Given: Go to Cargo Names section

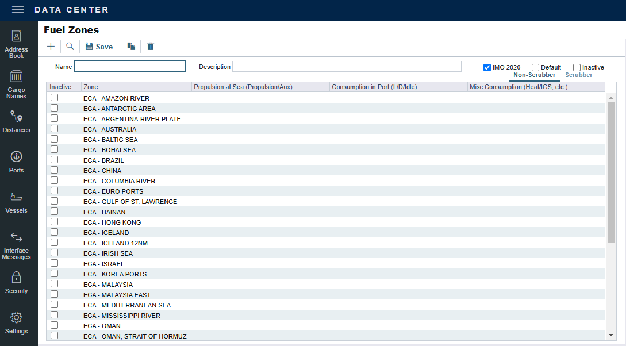Looking at the screenshot, I should click(x=17, y=84).
